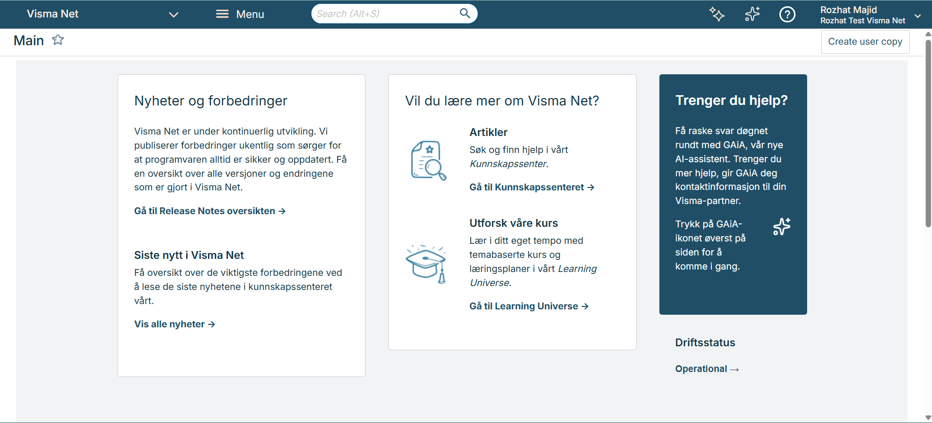Screen dimensions: 932x423
Task: Click the Nyheter og forbedringer heading
Action: click(211, 101)
